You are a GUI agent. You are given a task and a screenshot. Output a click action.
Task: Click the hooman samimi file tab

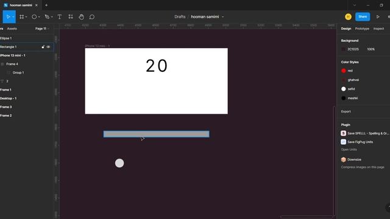point(21,5)
